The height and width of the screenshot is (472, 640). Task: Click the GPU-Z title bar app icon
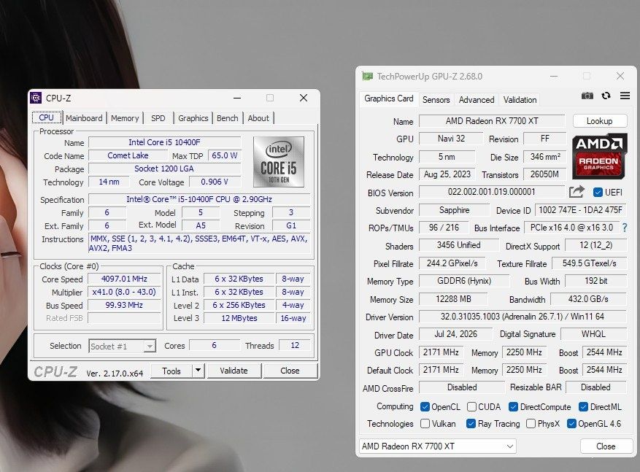pyautogui.click(x=367, y=77)
